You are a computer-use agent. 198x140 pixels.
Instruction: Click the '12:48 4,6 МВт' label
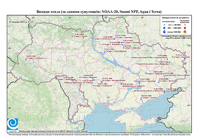pos(88,75)
